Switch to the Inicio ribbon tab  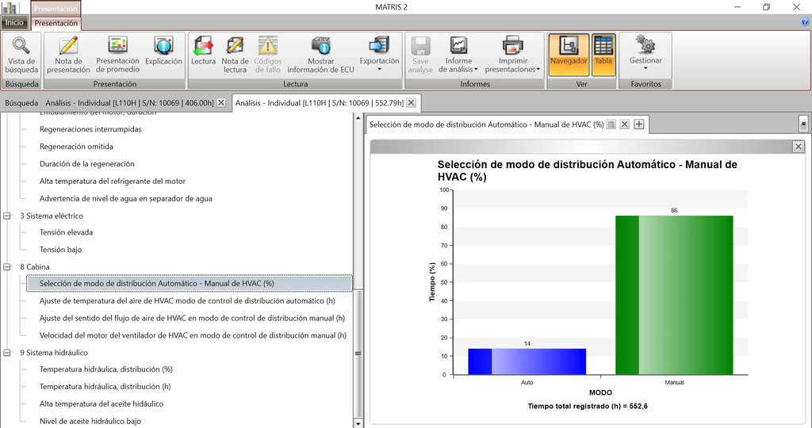[x=14, y=23]
